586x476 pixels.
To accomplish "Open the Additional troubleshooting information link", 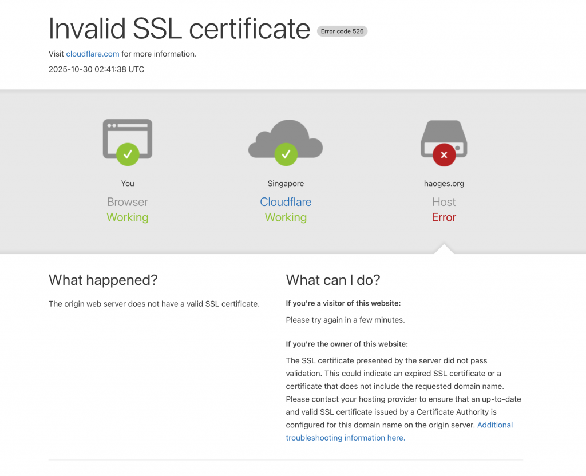I will pyautogui.click(x=494, y=425).
